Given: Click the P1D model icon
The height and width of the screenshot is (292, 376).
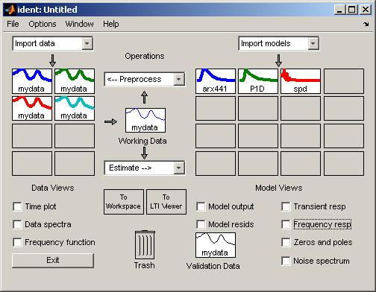Looking at the screenshot, I should pos(258,81).
